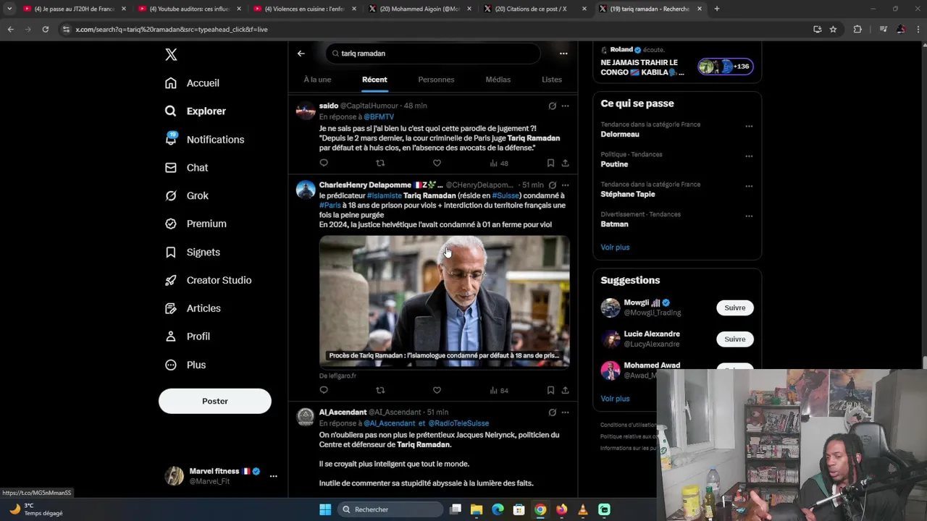
Task: Open more options on saido's post
Action: click(x=566, y=106)
